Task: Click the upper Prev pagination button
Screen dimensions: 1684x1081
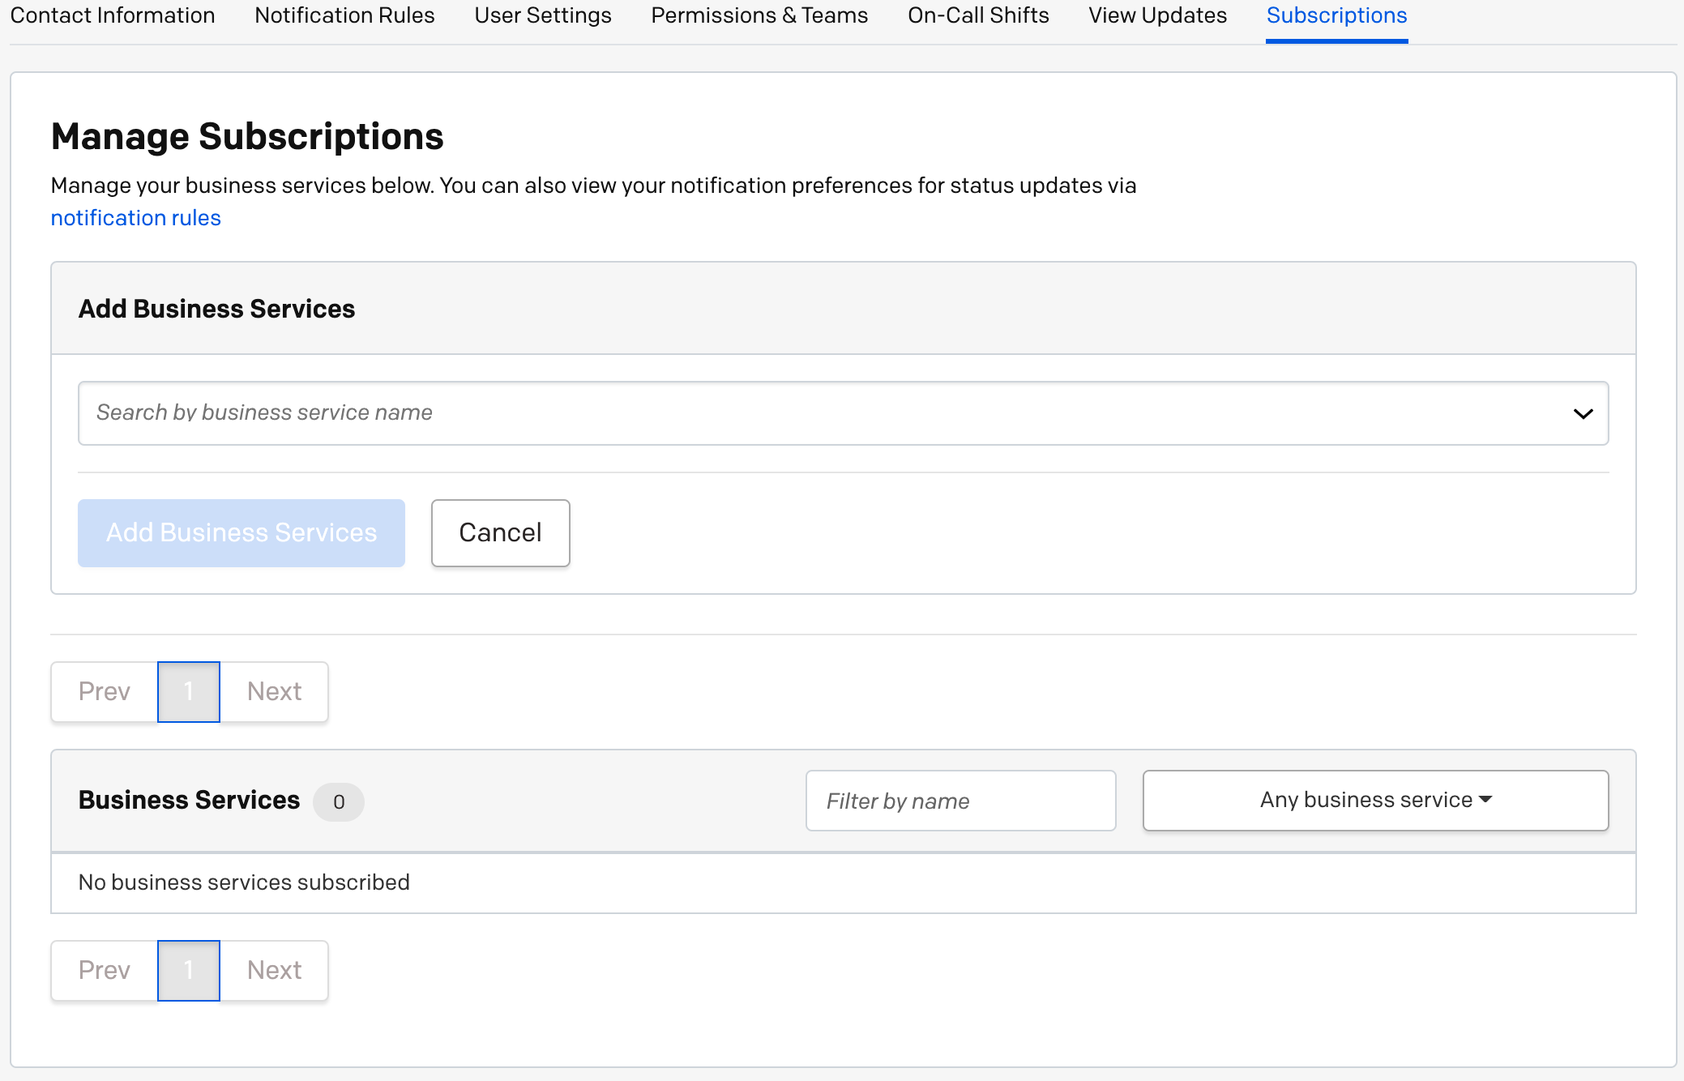Action: (x=105, y=692)
